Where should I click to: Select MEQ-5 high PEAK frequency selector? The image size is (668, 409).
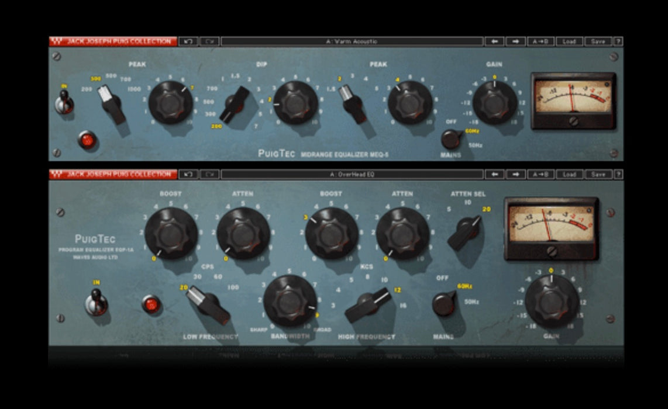pos(353,104)
